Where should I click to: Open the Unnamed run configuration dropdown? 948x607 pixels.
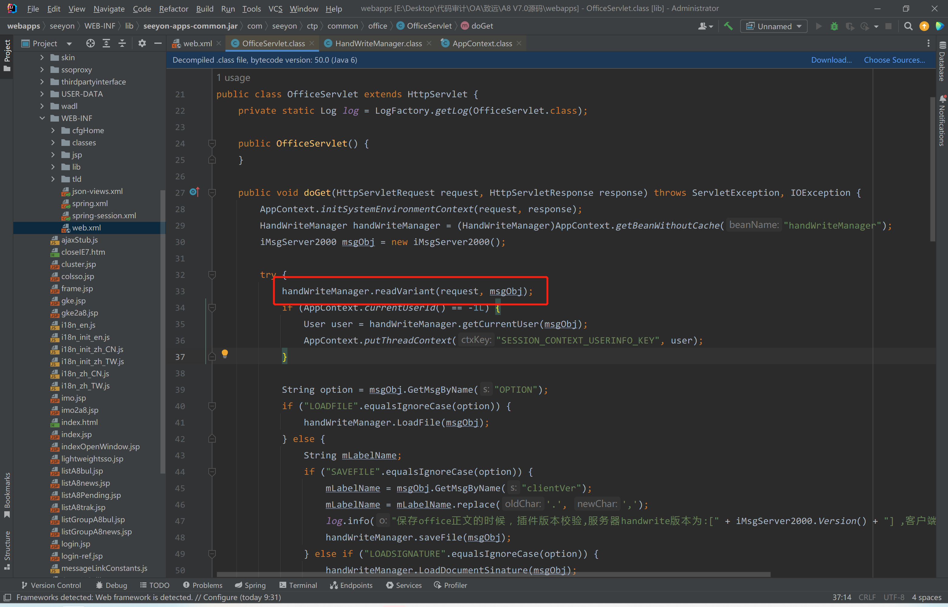[x=774, y=26]
